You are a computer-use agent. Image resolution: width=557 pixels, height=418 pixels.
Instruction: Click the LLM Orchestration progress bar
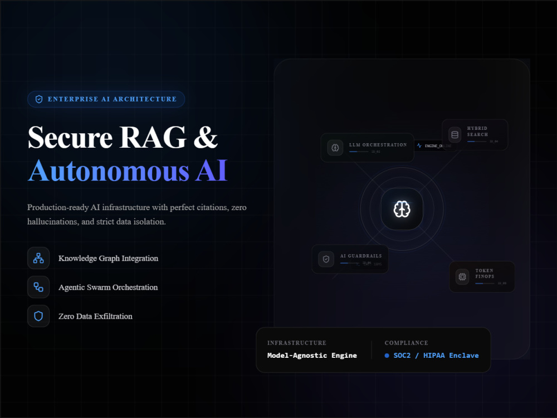click(x=359, y=152)
